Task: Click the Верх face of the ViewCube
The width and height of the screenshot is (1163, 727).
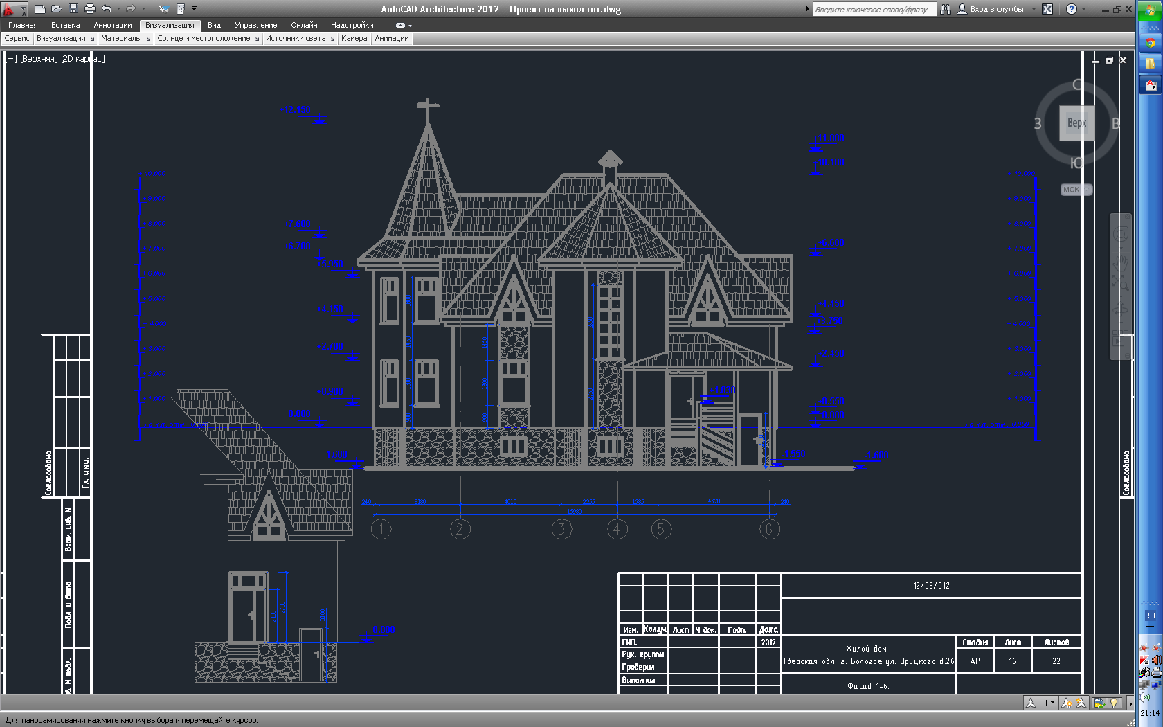Action: (x=1076, y=123)
